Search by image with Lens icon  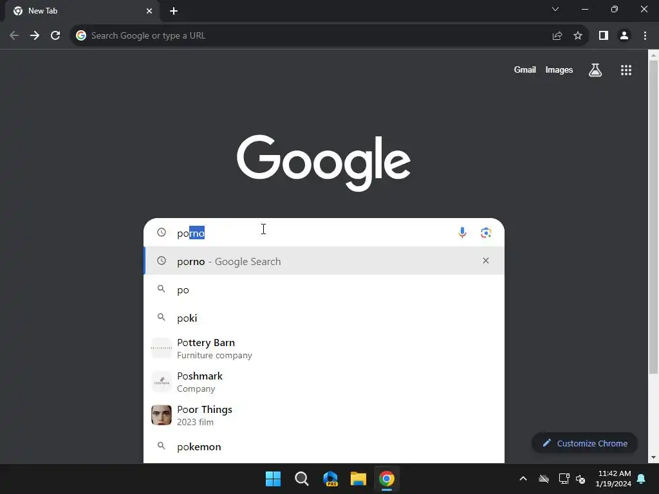[487, 233]
